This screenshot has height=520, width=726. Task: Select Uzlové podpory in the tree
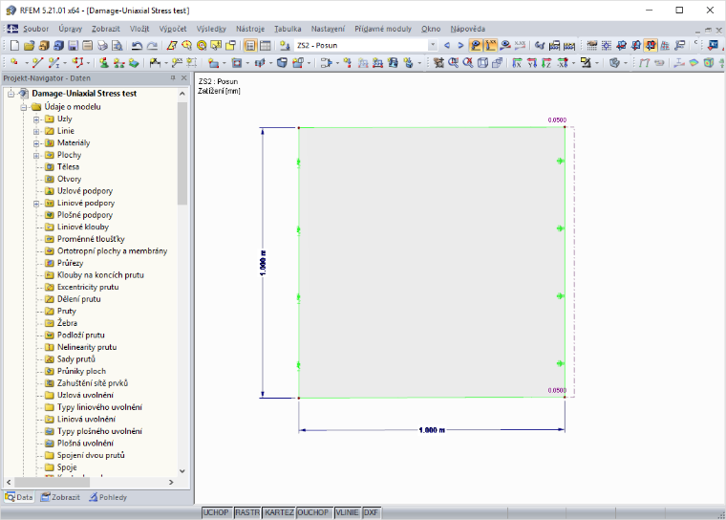pyautogui.click(x=85, y=191)
